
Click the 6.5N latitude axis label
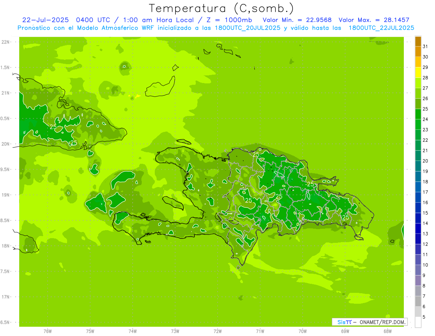(5, 322)
